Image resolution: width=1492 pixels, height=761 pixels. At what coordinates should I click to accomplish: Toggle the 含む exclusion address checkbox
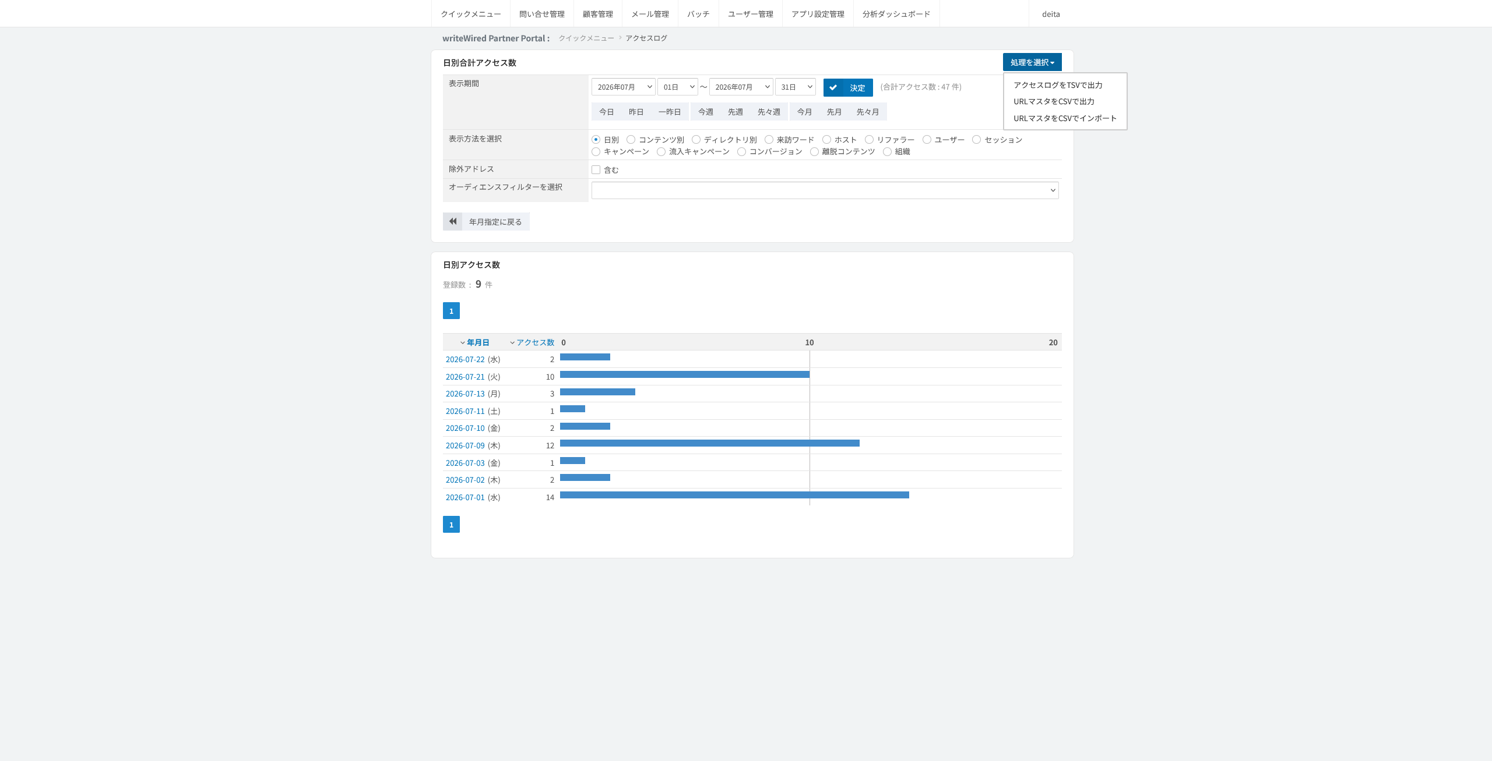[596, 170]
